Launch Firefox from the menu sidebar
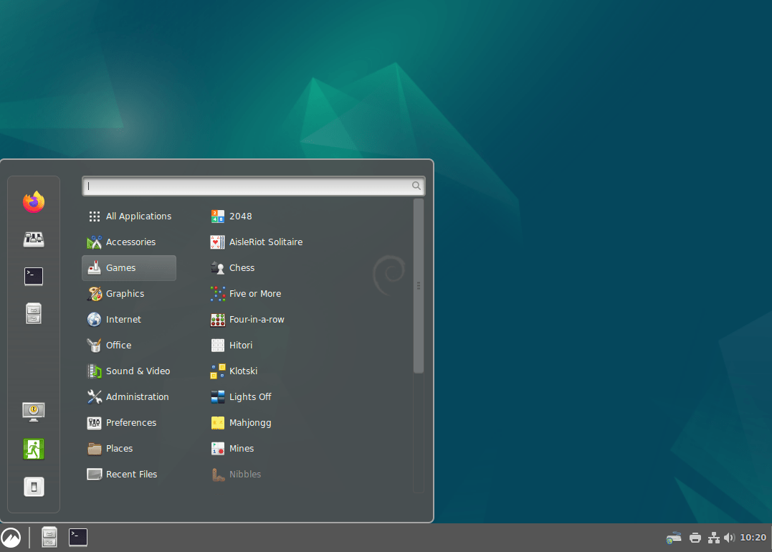 pos(33,201)
